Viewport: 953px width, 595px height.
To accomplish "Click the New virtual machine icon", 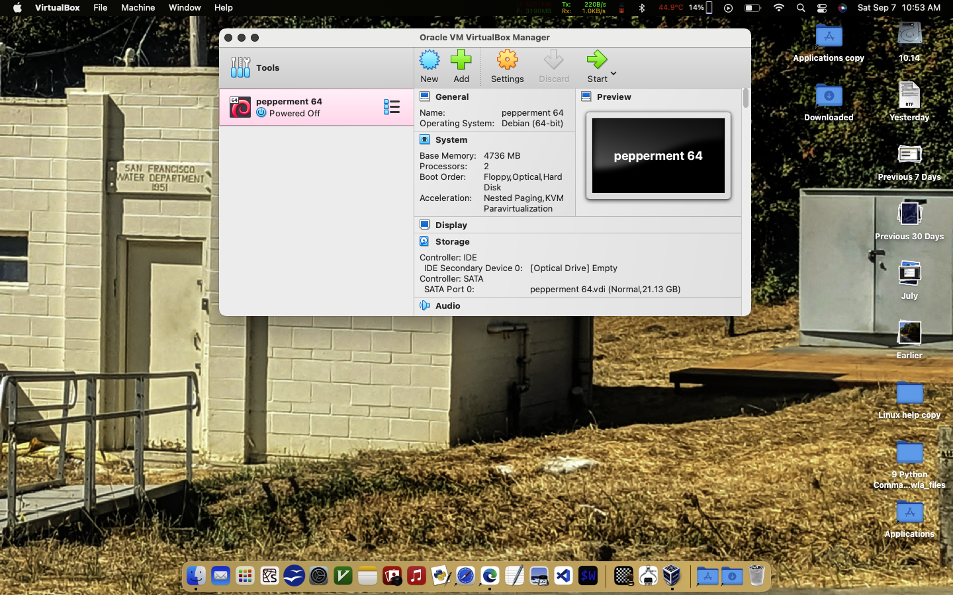I will coord(430,61).
